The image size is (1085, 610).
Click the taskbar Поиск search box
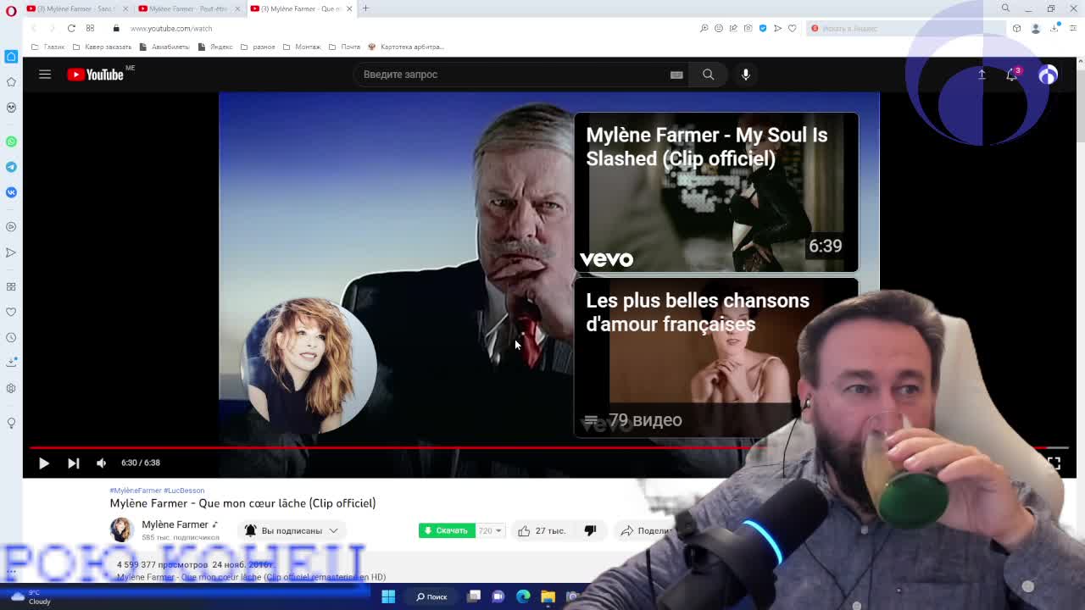click(432, 596)
